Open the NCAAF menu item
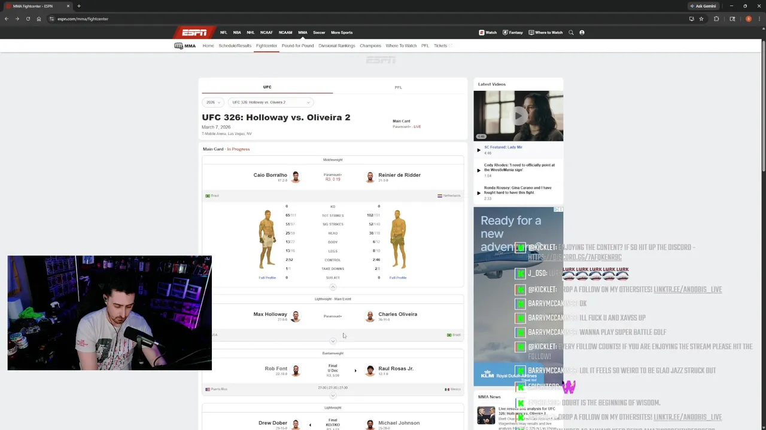 point(266,32)
